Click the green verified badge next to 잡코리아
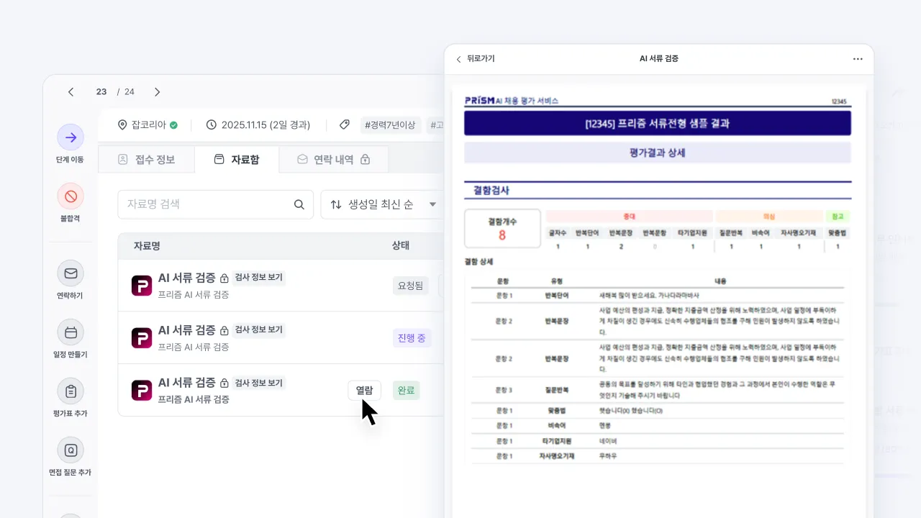The image size is (921, 518). 173,124
